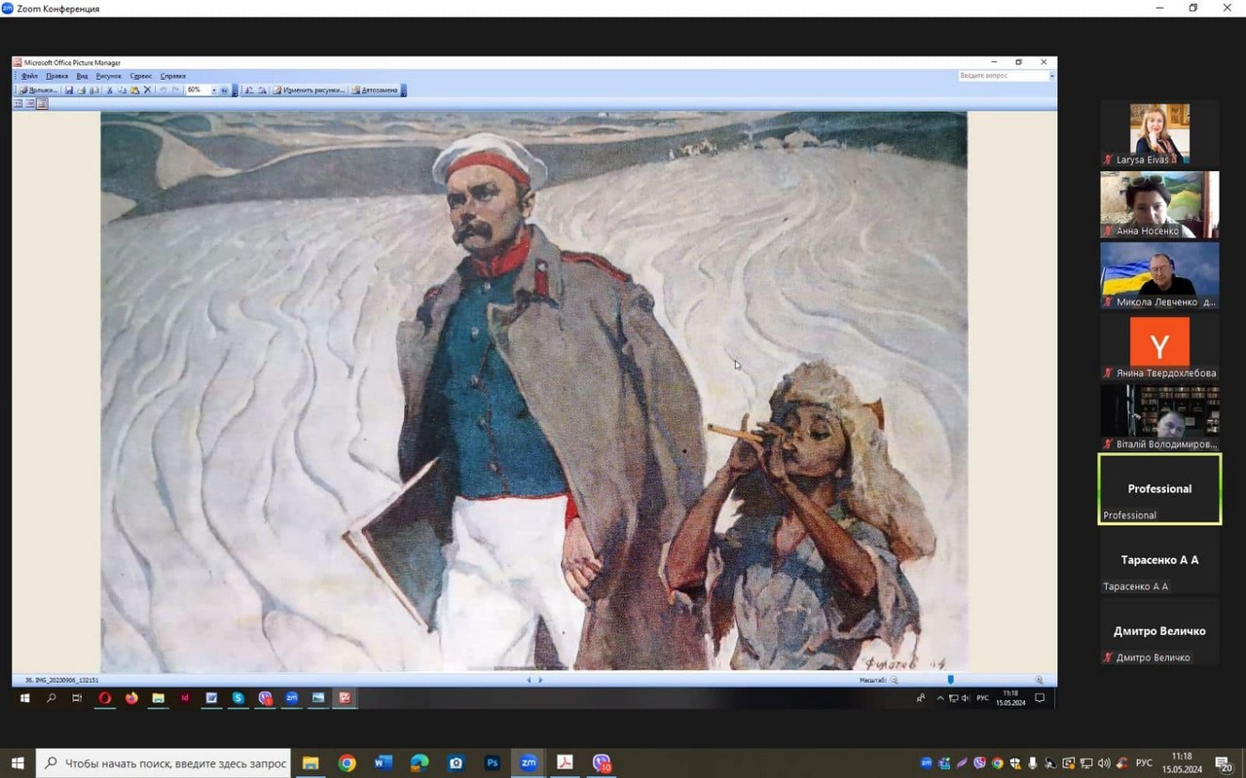Click the zoom-out magnifier beside Масштаб
The height and width of the screenshot is (778, 1246).
coord(895,680)
